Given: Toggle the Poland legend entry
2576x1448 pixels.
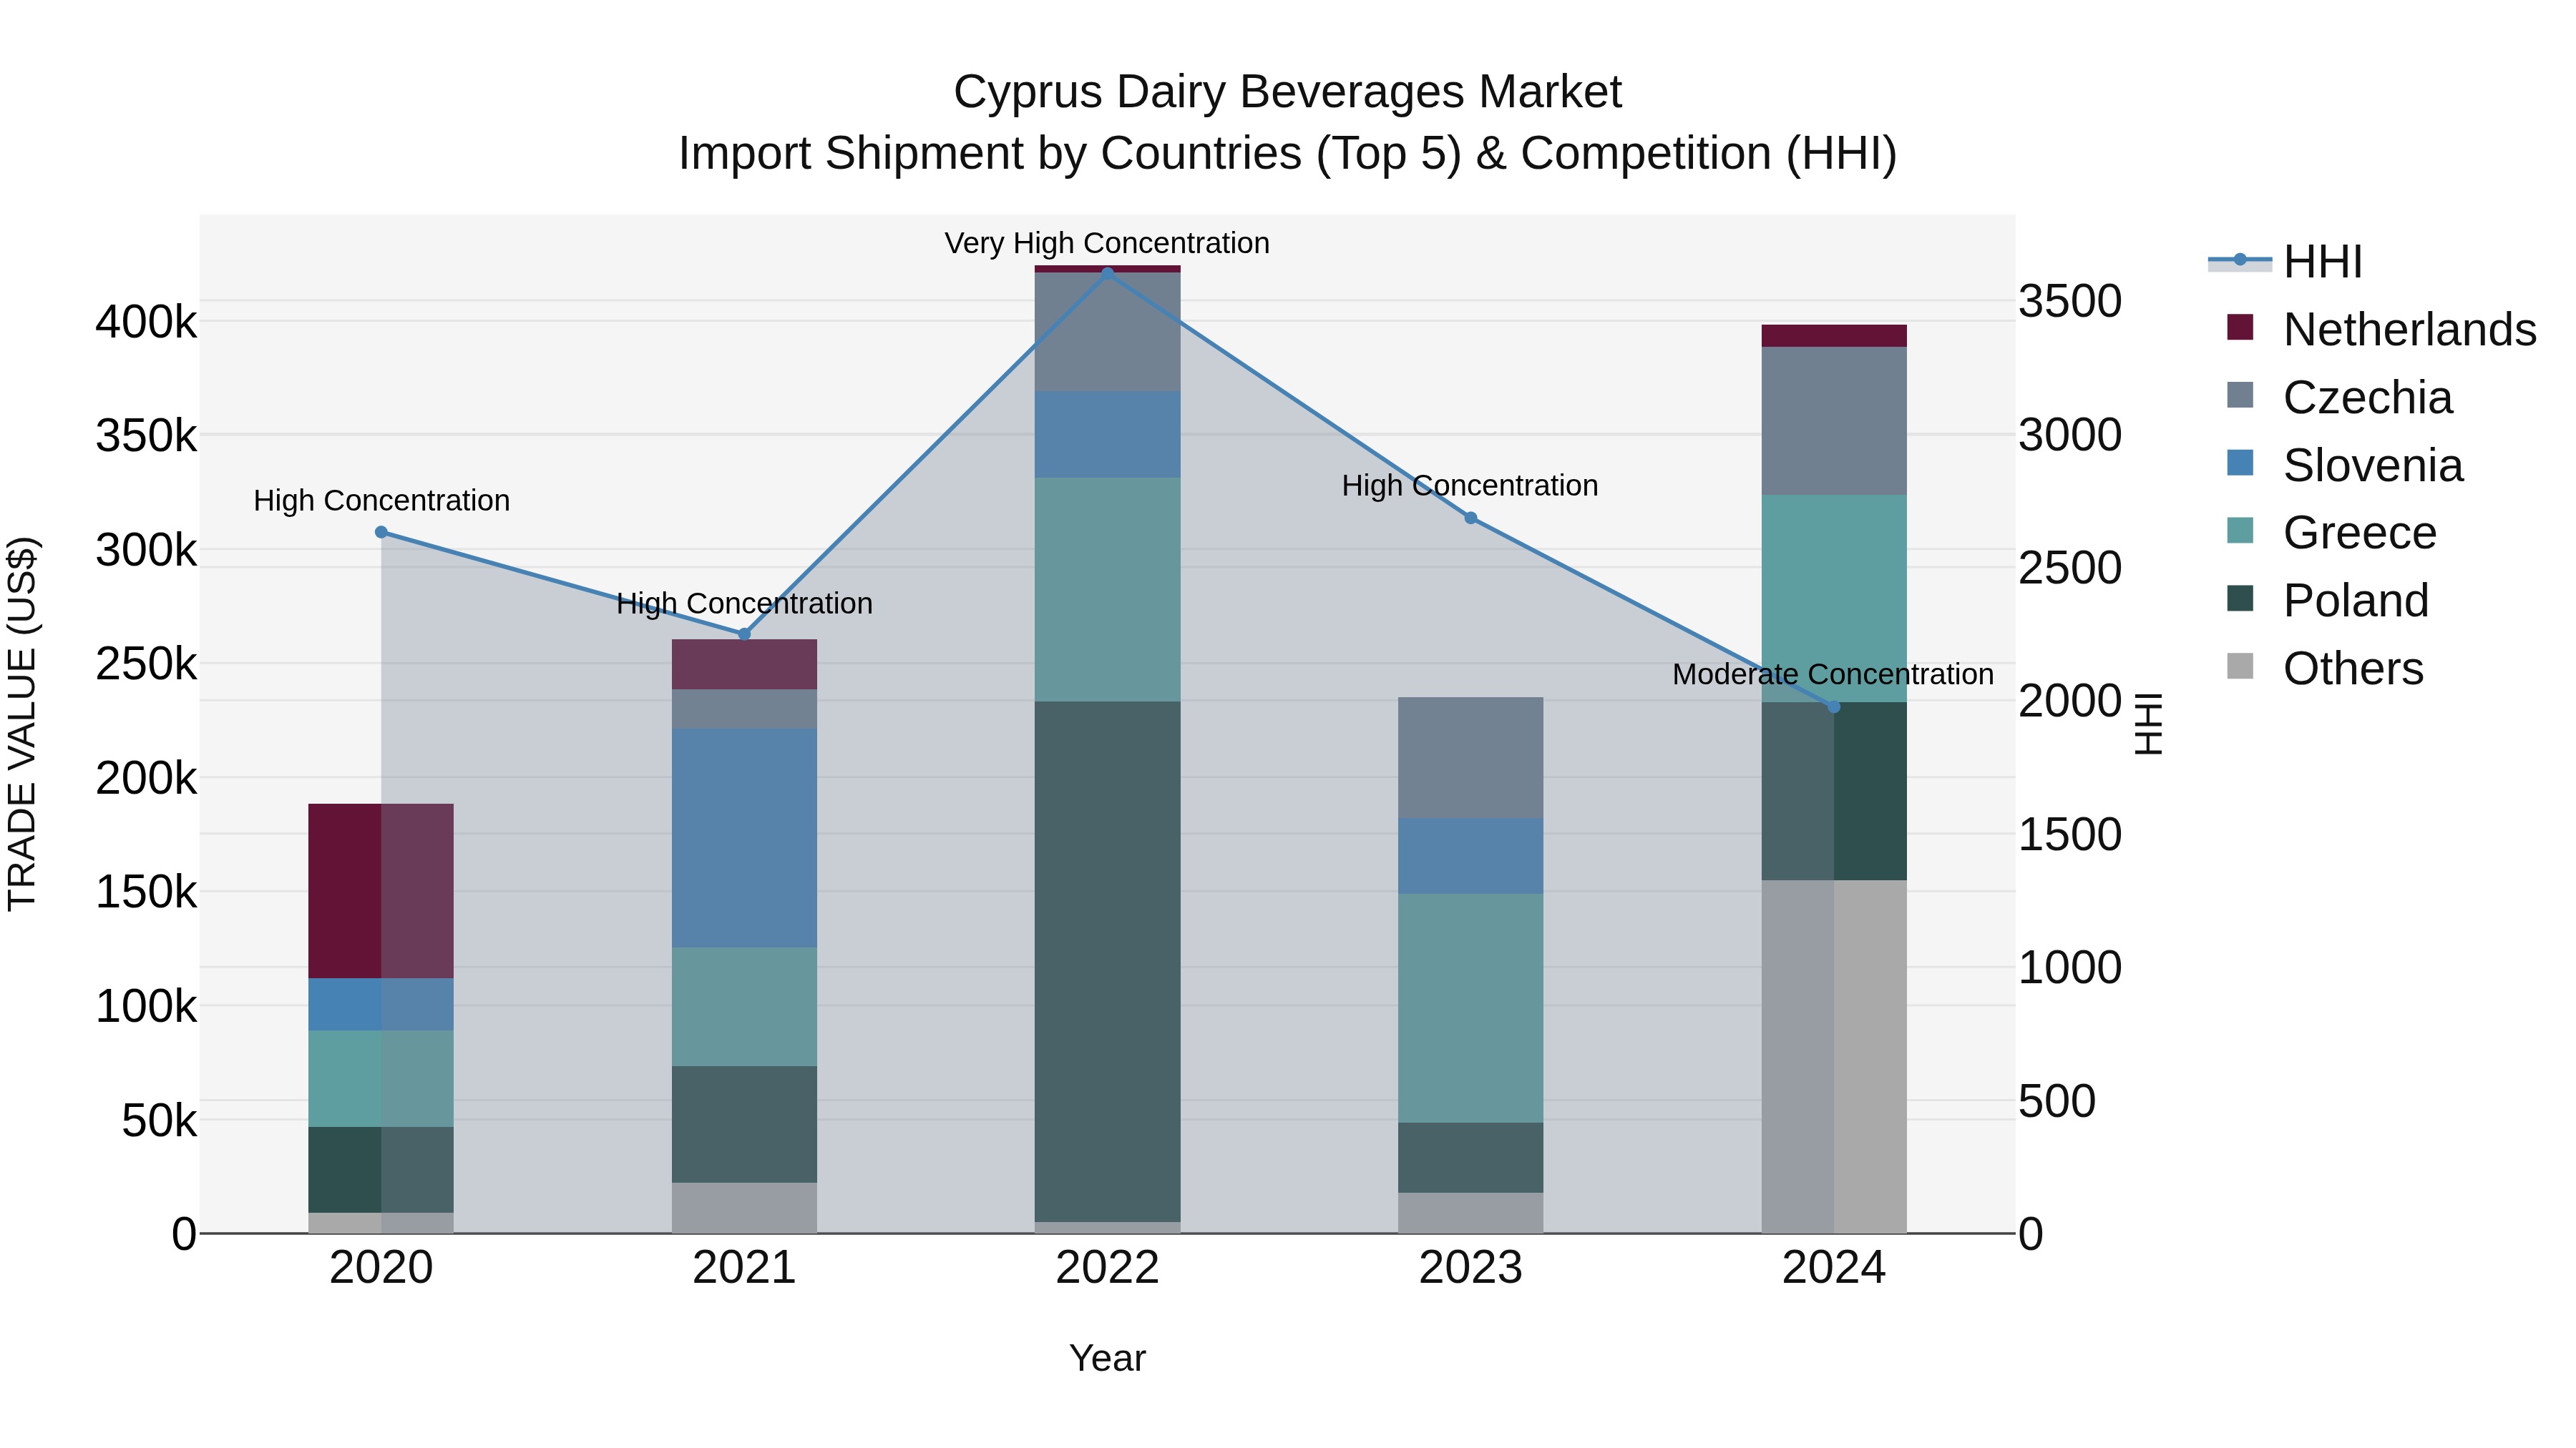Looking at the screenshot, I should pyautogui.click(x=2327, y=601).
